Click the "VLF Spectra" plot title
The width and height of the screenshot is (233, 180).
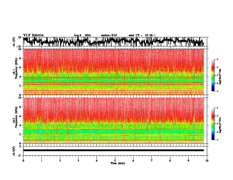coord(33,35)
